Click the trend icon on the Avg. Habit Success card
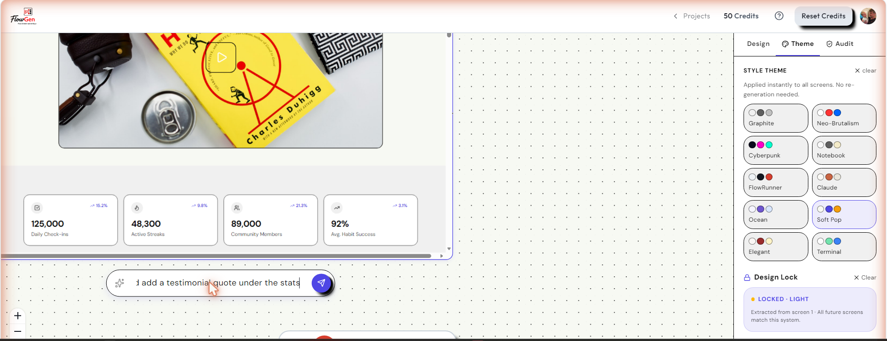 [337, 208]
